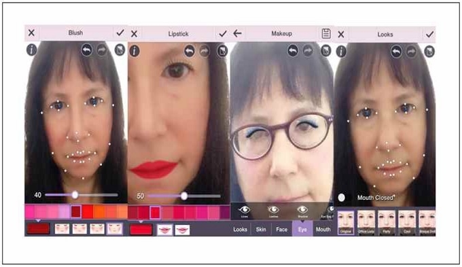Click the blush intensity slider handle at 40
The image size is (462, 267).
[75, 195]
